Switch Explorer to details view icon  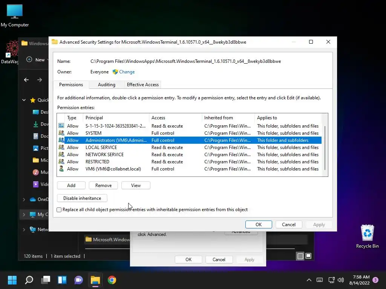[x=300, y=256]
